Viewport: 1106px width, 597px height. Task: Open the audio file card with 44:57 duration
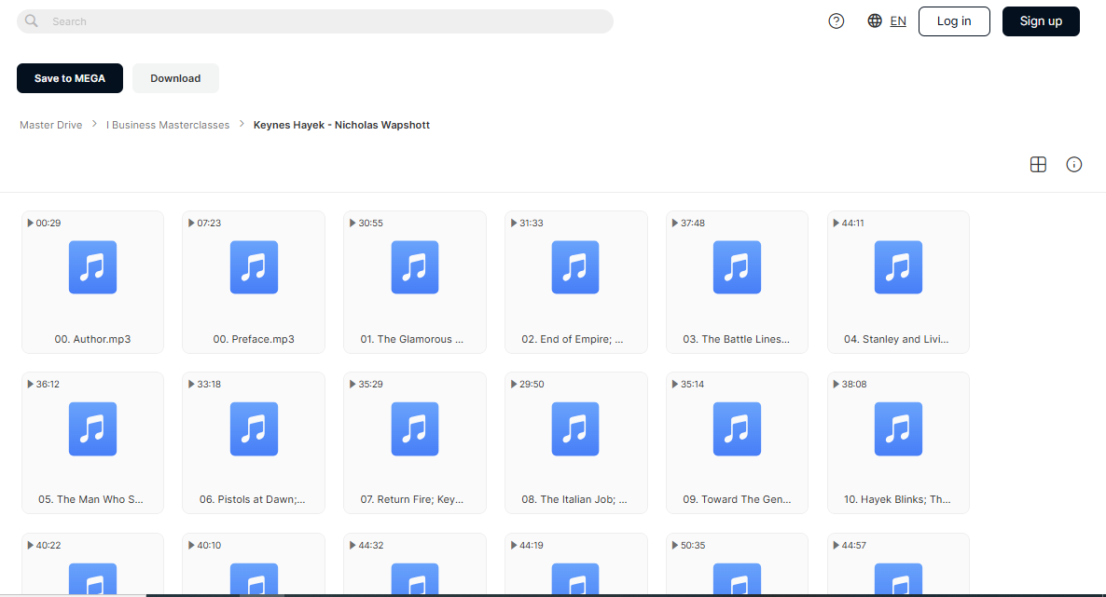pos(898,564)
